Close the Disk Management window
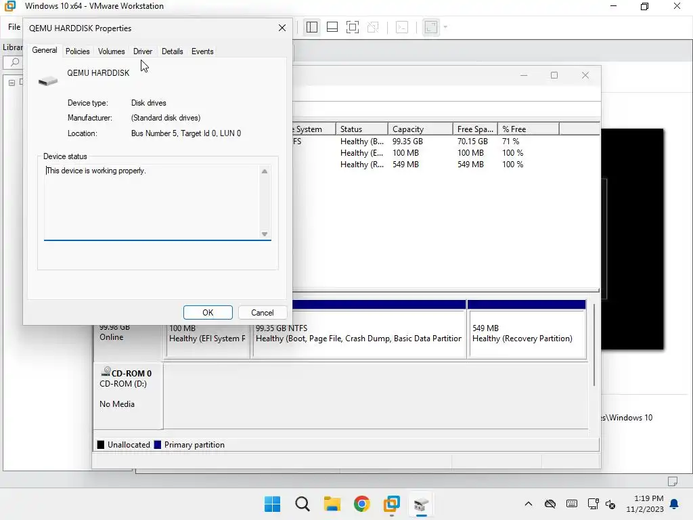The width and height of the screenshot is (693, 520). coord(585,75)
